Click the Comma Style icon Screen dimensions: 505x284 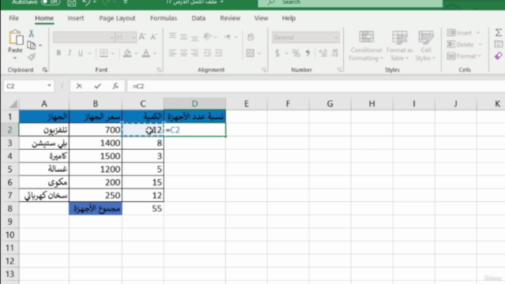click(x=308, y=53)
